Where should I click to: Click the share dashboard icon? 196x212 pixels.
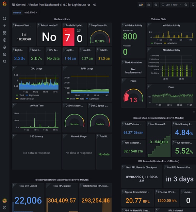coord(94,5)
